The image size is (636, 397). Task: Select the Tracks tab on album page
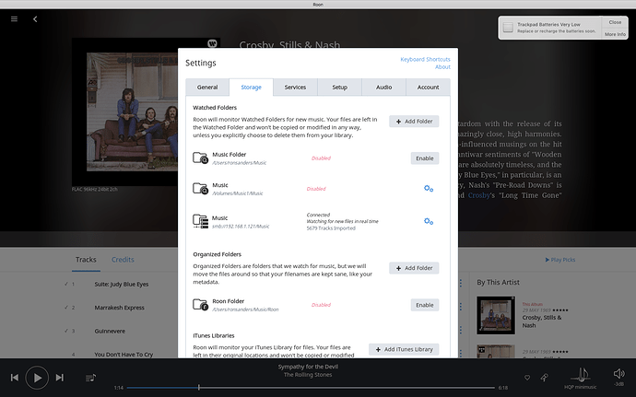click(x=86, y=260)
